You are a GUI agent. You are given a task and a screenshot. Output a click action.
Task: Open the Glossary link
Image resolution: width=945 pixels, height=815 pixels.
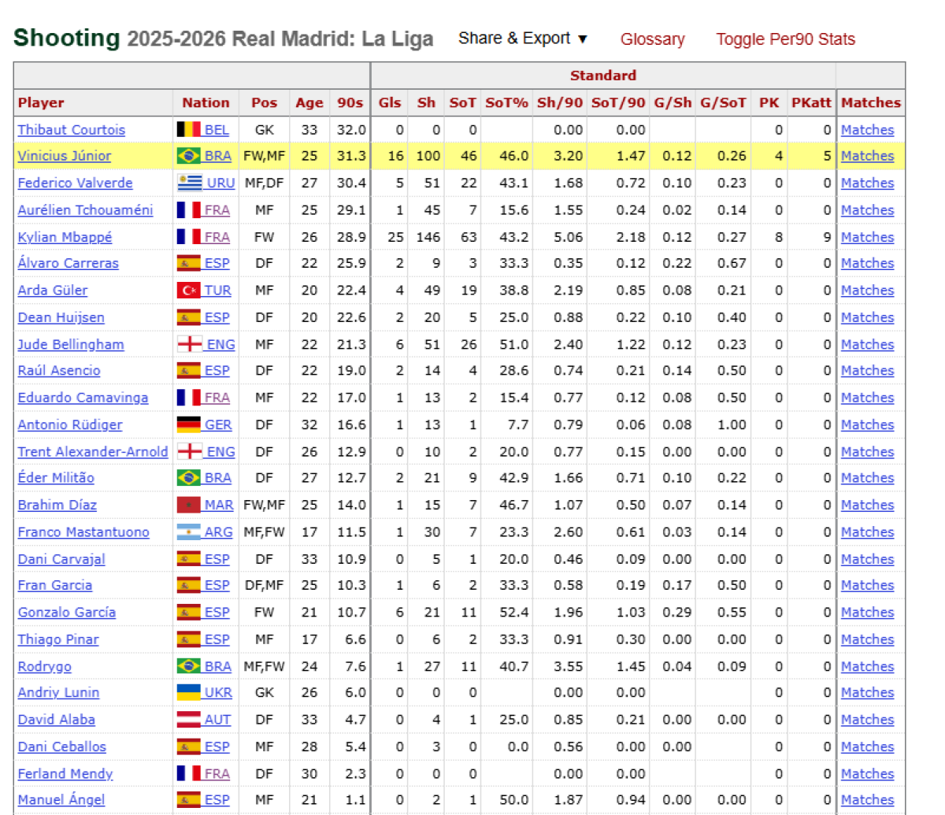tap(652, 39)
